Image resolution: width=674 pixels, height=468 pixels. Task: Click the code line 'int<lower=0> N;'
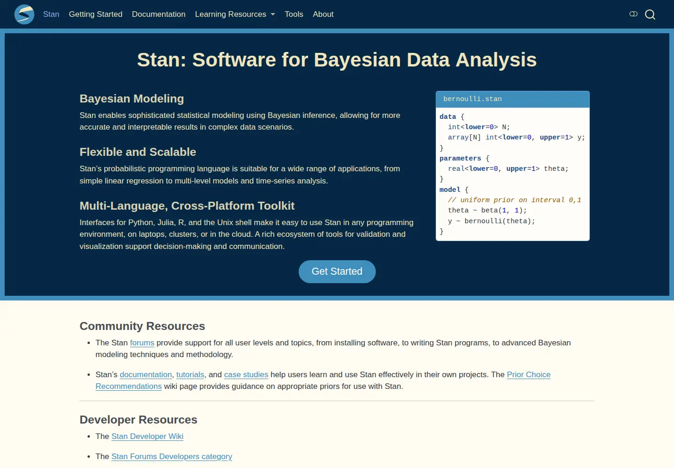[479, 127]
